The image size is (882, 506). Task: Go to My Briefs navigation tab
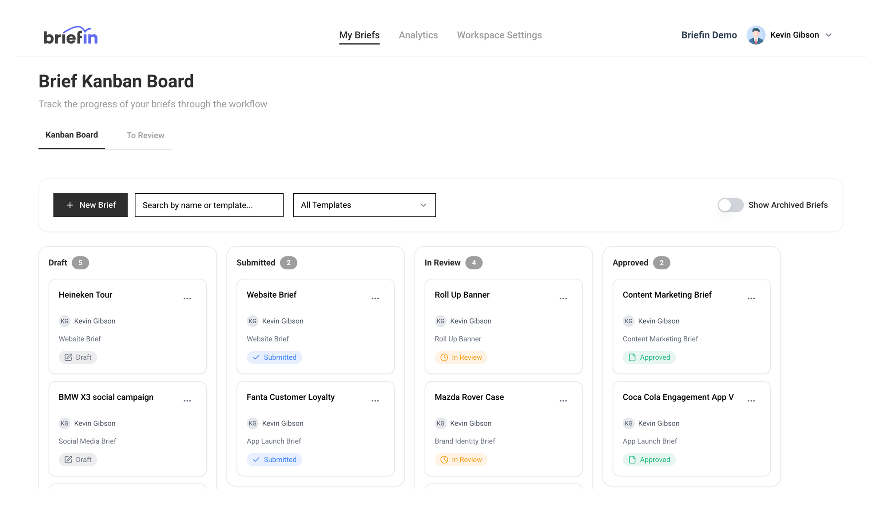point(360,35)
